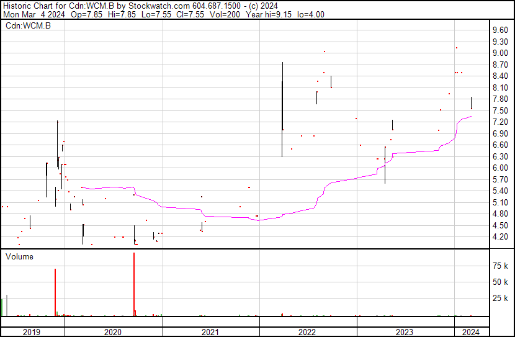Select the 2022 year label
The image size is (515, 337).
[x=308, y=332]
